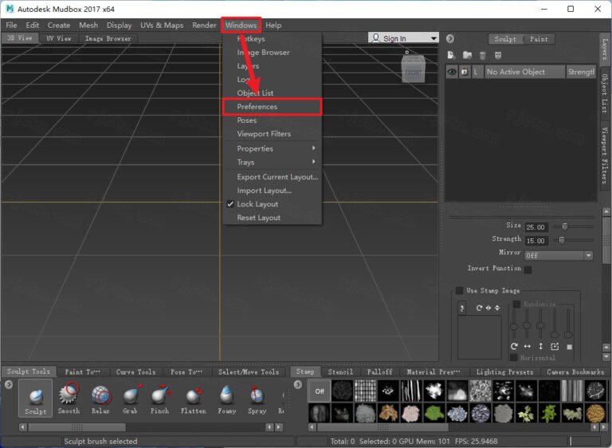Switch to the Paint Tools tab
This screenshot has width=612, height=448.
pos(82,371)
